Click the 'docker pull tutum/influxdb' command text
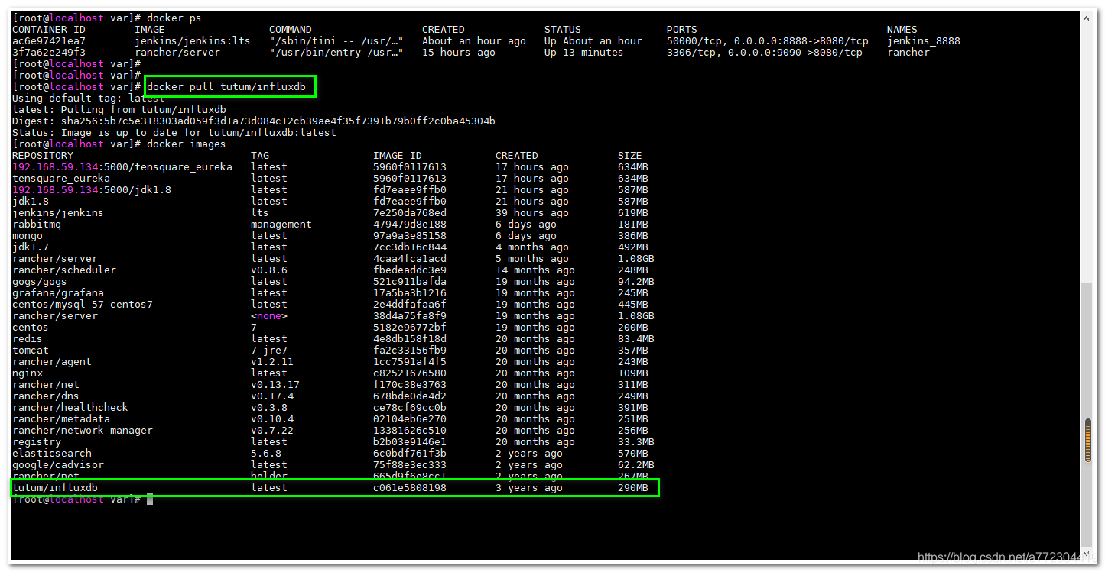 pos(226,87)
